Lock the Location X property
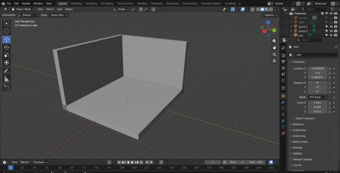Screen dimensions: 340x173 330,69
